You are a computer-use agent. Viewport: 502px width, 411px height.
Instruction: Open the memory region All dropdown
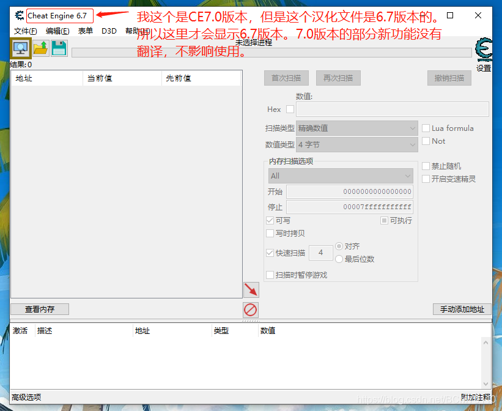point(341,176)
